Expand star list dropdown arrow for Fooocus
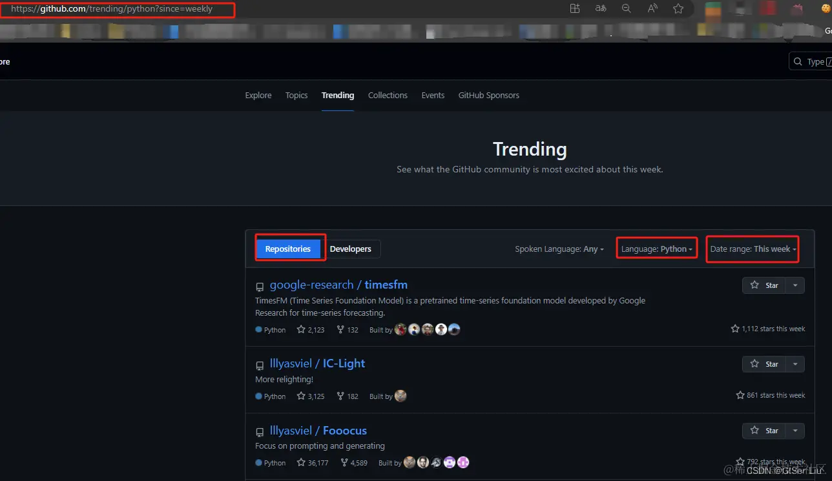Image resolution: width=832 pixels, height=481 pixels. (x=795, y=431)
